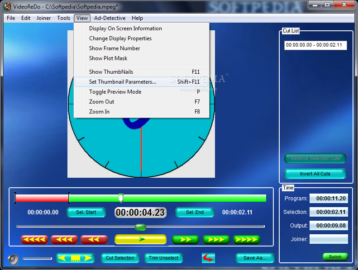Click the selection start bracket on timeline
The height and width of the screenshot is (270, 358).
[15, 198]
